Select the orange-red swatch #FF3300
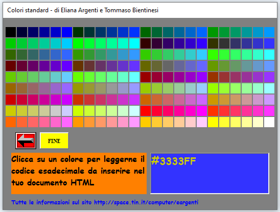Image resolution: width=280 pixels, height=212 pixels. click(213, 111)
